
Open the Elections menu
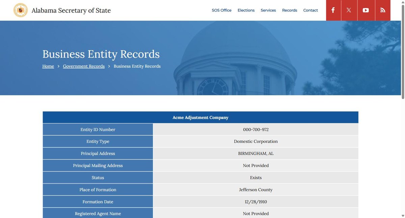click(246, 10)
